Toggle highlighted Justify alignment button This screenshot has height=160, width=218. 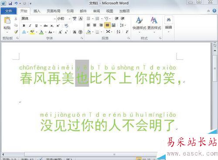[107, 25]
